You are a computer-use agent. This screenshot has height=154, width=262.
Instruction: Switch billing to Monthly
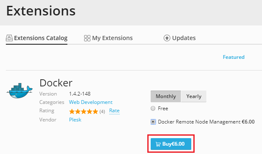pyautogui.click(x=166, y=96)
